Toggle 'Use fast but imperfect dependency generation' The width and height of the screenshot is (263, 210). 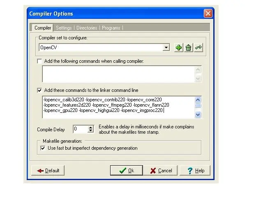43,148
